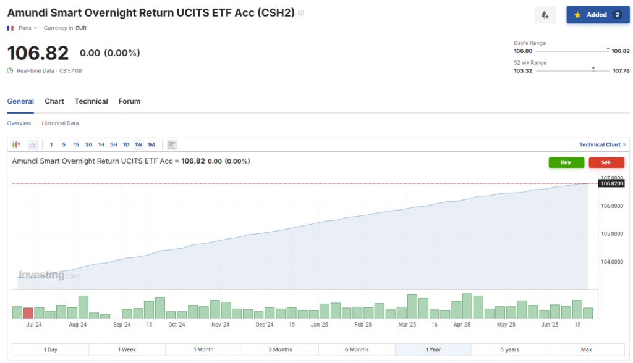This screenshot has height=363, width=633.
Task: Switch to area chart view icon
Action: pyautogui.click(x=33, y=144)
